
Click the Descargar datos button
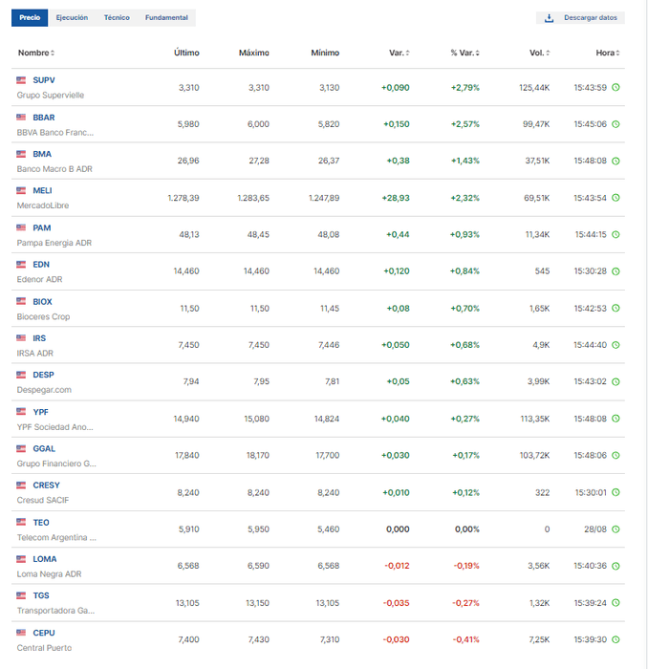click(x=580, y=18)
